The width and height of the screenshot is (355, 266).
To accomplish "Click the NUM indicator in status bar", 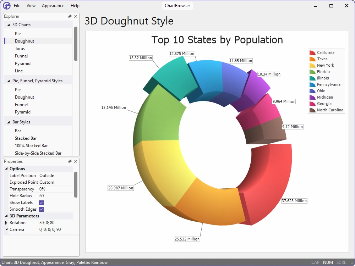I will (x=328, y=262).
